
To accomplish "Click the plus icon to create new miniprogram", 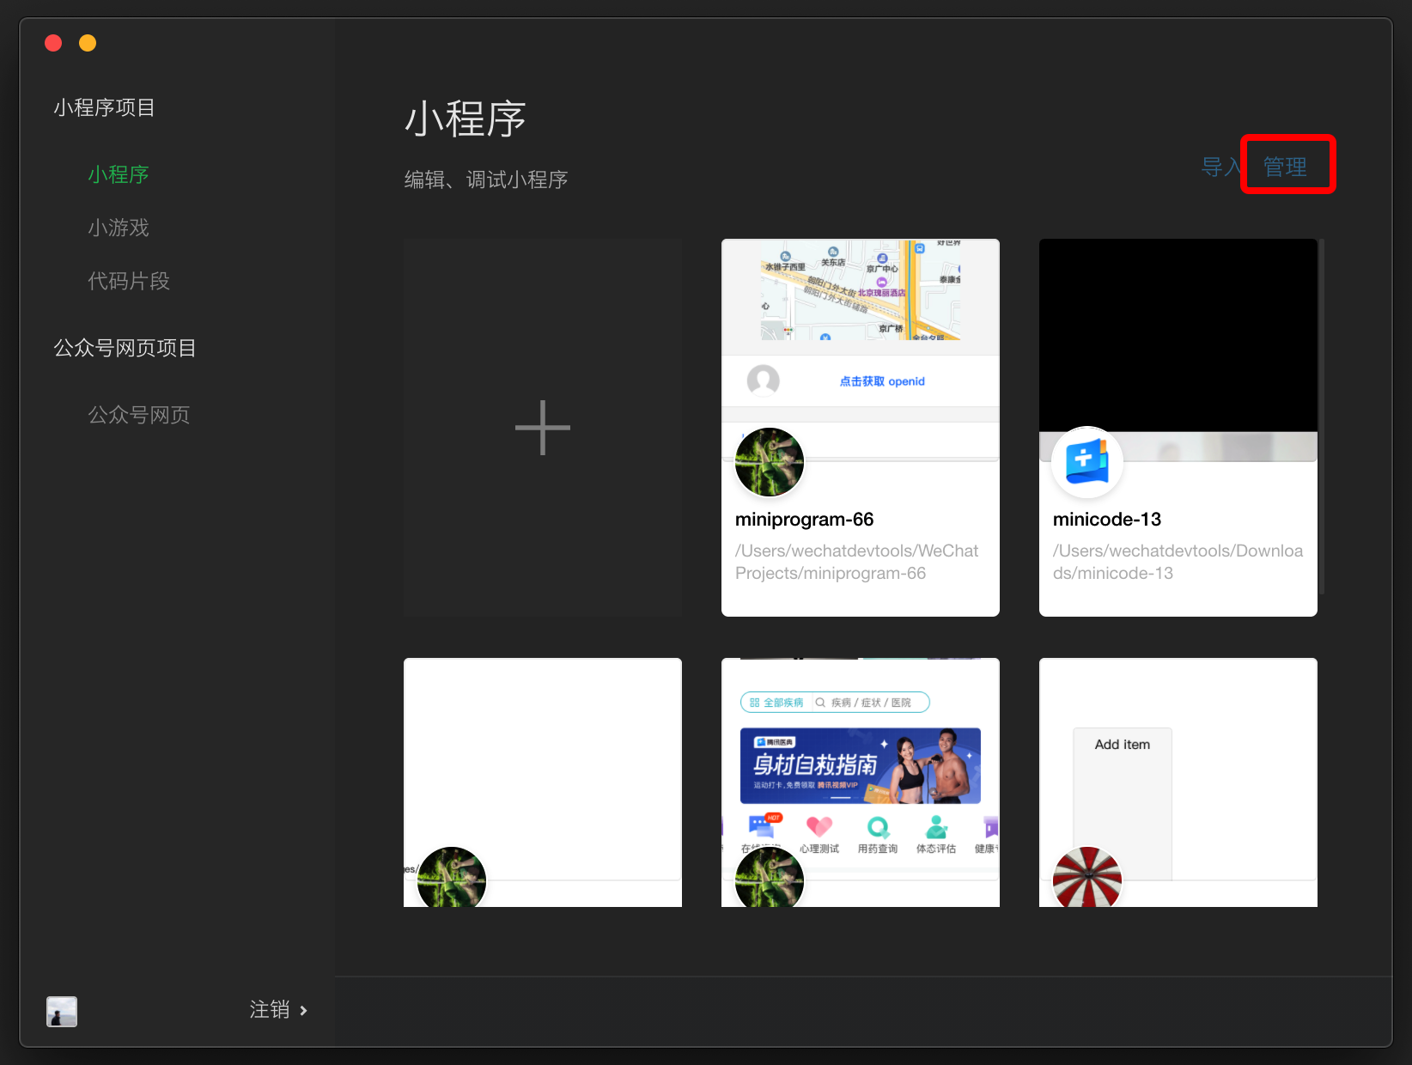I will tap(543, 428).
